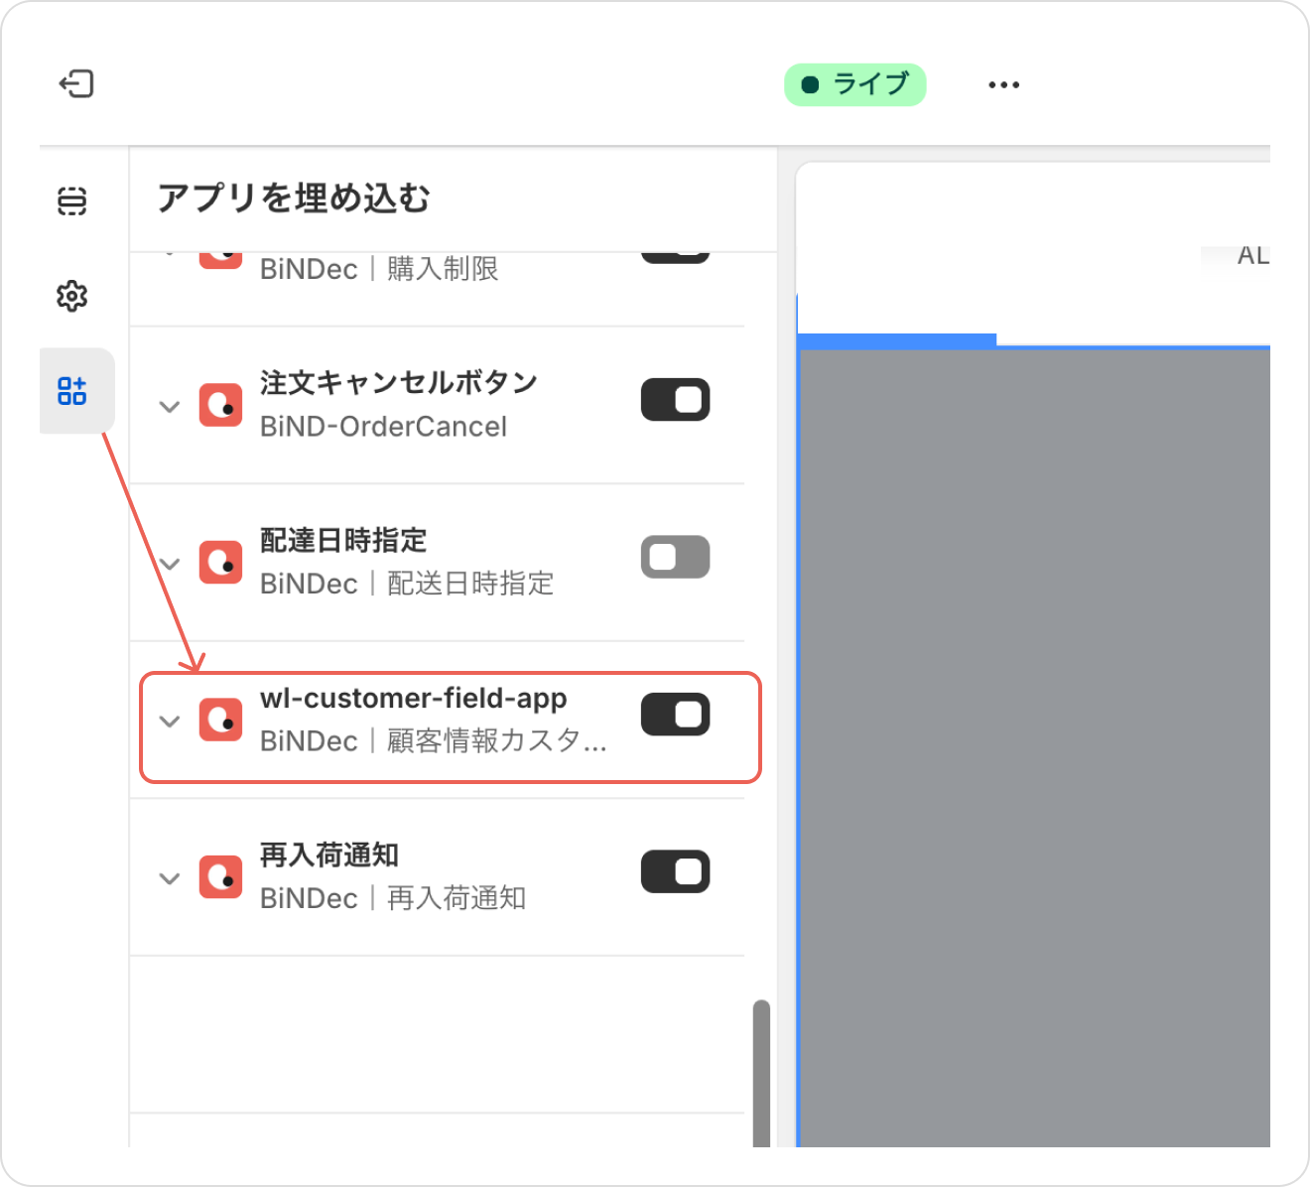Open the three-dots more actions menu
This screenshot has width=1310, height=1187.
(x=1003, y=85)
